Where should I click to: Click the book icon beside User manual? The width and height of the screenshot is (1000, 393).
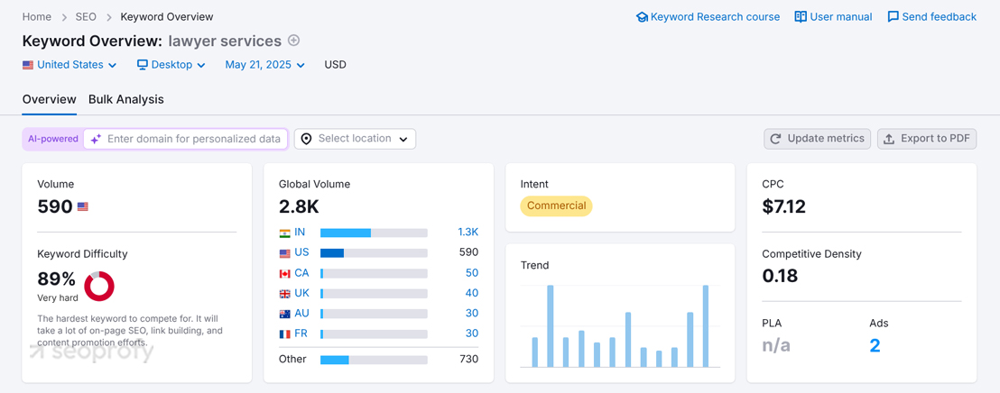801,16
